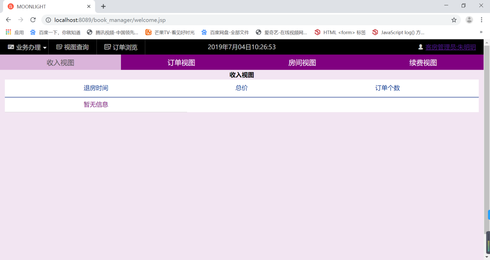Click the address bar URL
The height and width of the screenshot is (260, 490).
tap(110, 20)
